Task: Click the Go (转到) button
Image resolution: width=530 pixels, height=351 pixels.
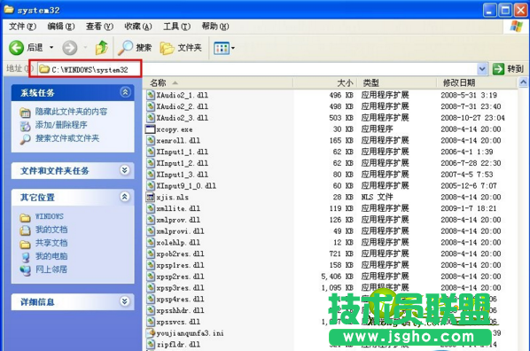Action: (508, 69)
